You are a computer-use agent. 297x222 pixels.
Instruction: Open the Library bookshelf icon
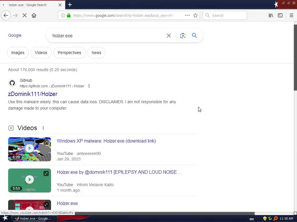[271, 15]
